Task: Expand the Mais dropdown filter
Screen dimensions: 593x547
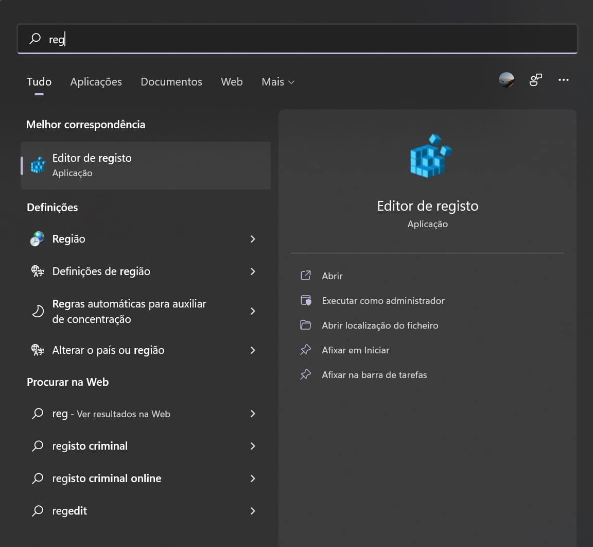Action: tap(278, 82)
